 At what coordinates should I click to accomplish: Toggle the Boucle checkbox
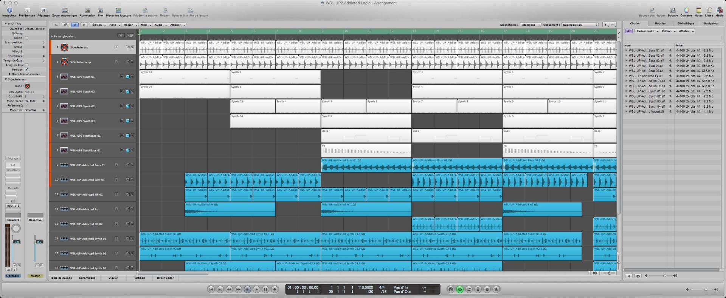click(x=26, y=38)
